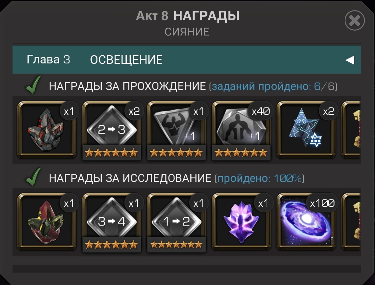
Task: Select the blue triangular relic shard x2
Action: [306, 130]
